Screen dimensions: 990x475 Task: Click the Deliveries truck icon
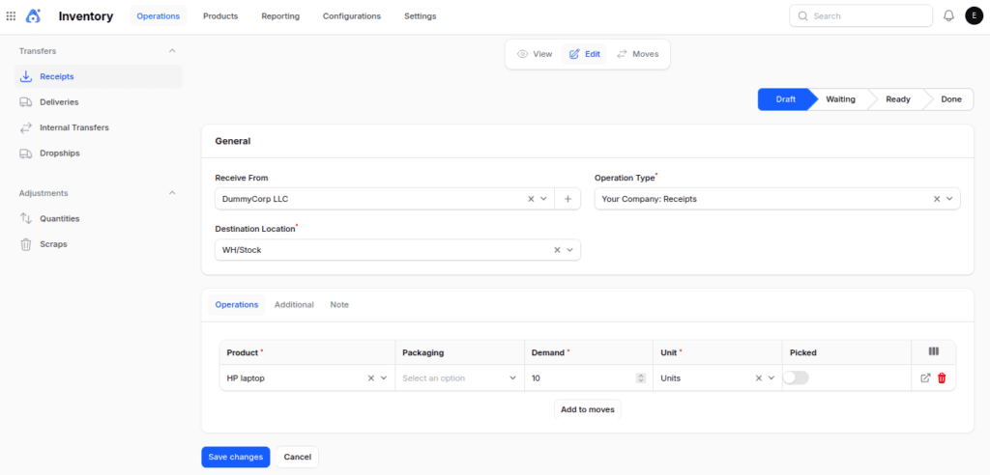coord(26,102)
